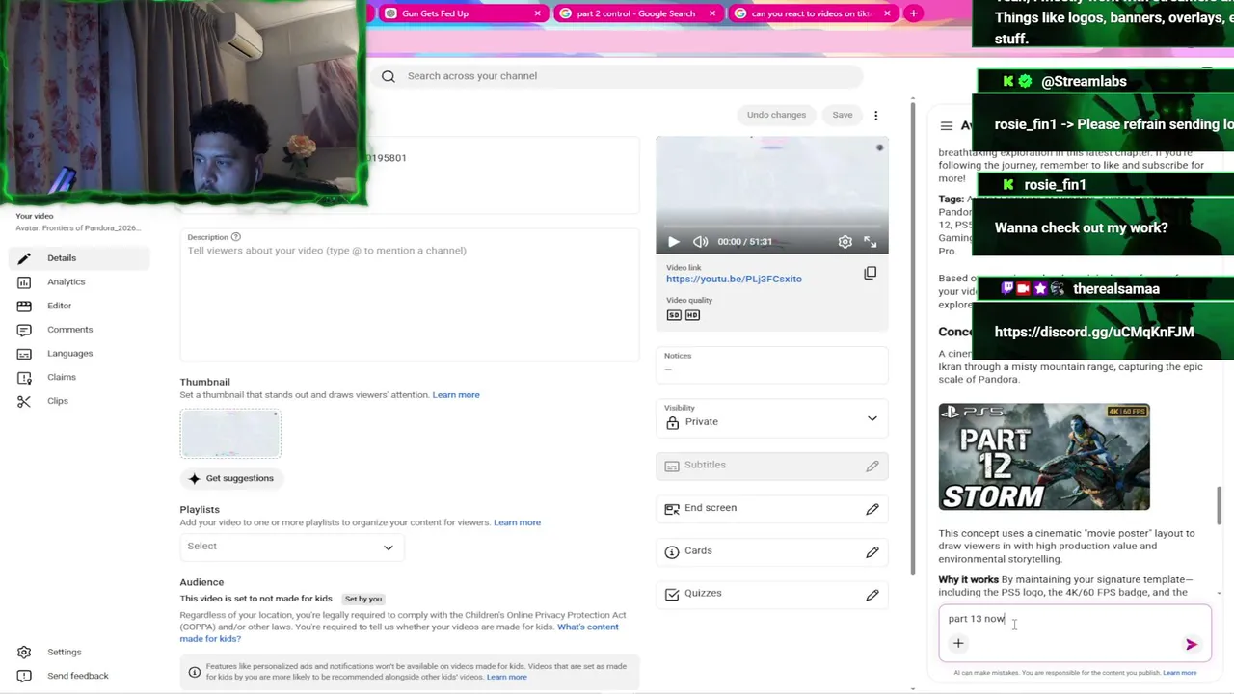
Task: Expand the Visibility Private dropdown
Action: click(x=771, y=416)
